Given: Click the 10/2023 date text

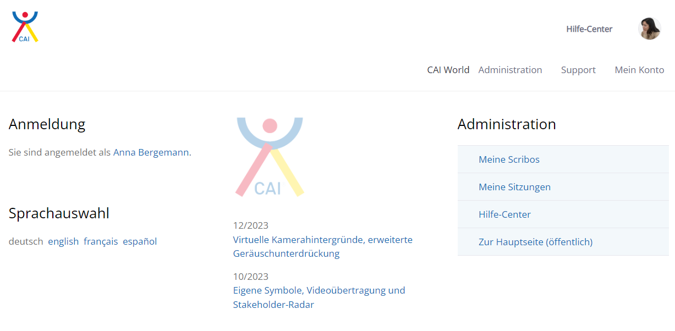Looking at the screenshot, I should tap(251, 276).
